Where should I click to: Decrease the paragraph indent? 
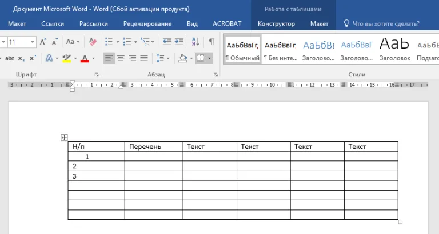pos(167,42)
